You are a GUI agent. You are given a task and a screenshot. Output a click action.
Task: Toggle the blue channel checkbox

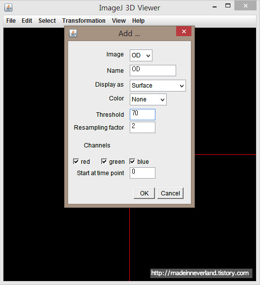132,161
